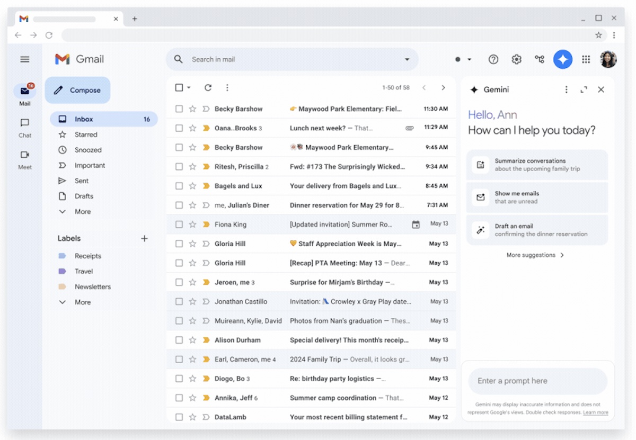Open the select-all dropdown arrow
The height and width of the screenshot is (440, 636).
[189, 87]
